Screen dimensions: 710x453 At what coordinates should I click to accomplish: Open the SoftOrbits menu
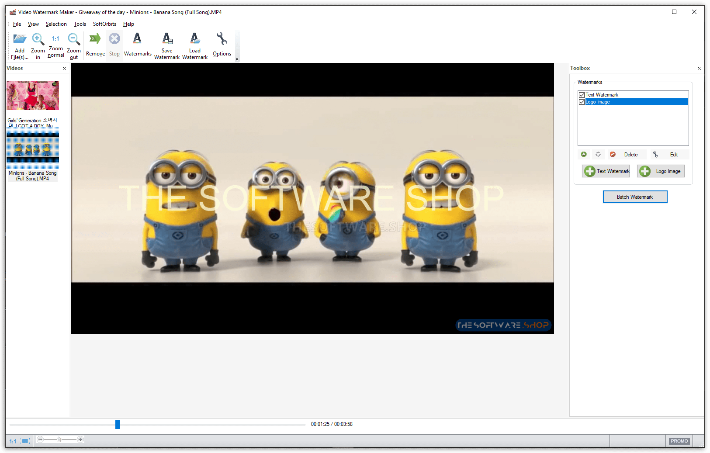104,24
